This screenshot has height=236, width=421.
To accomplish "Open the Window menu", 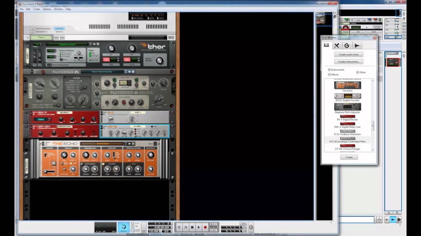I will point(59,9).
